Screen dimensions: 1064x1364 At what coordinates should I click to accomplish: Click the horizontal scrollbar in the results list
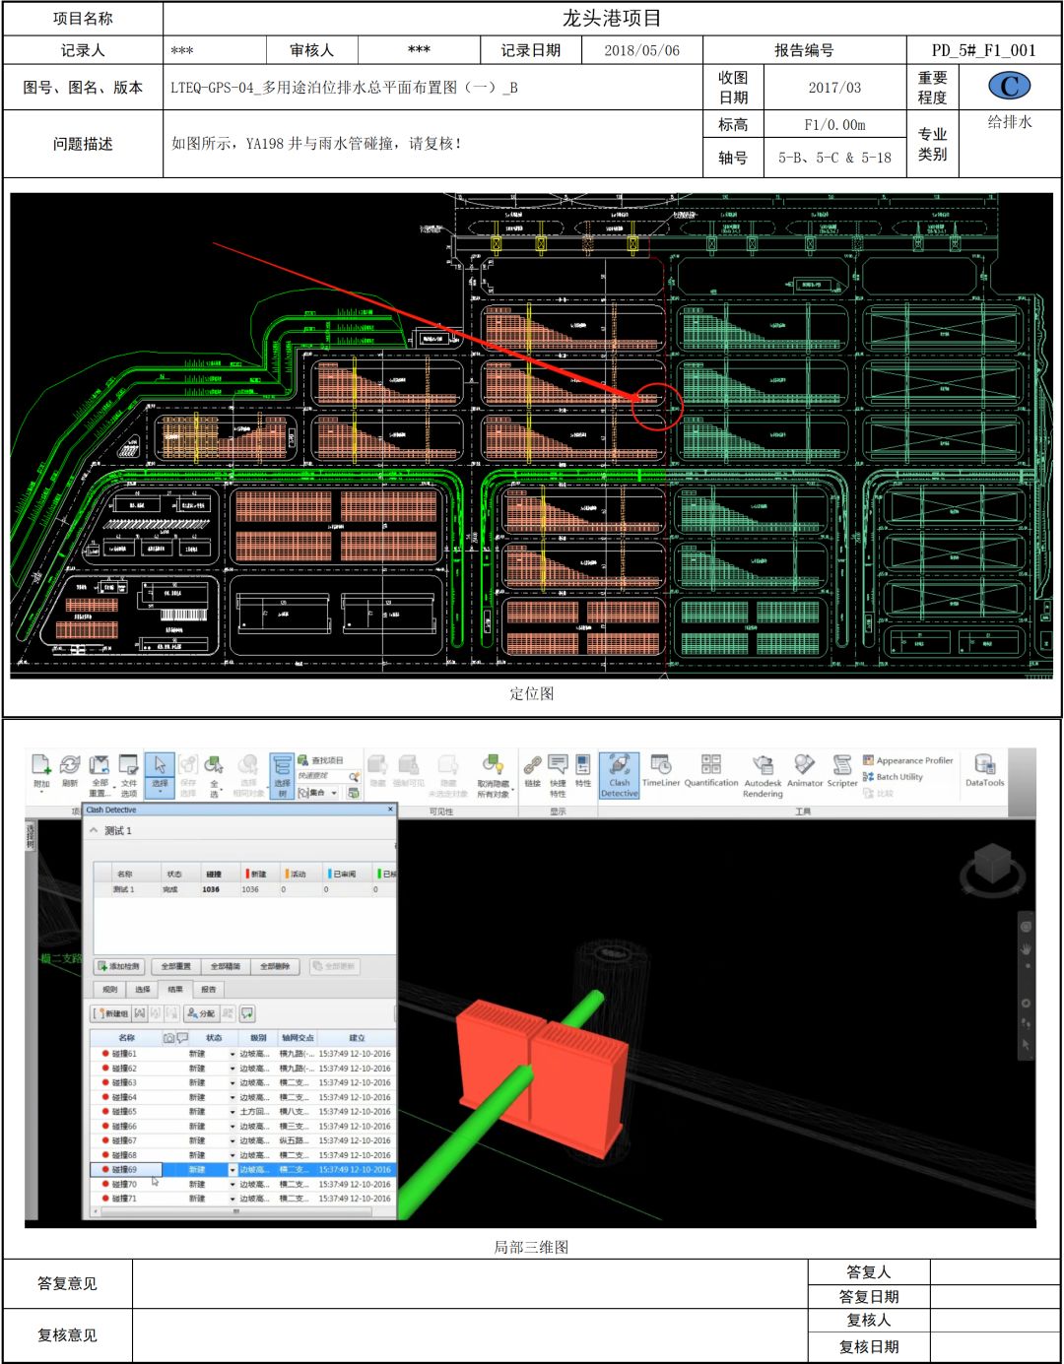[236, 1212]
